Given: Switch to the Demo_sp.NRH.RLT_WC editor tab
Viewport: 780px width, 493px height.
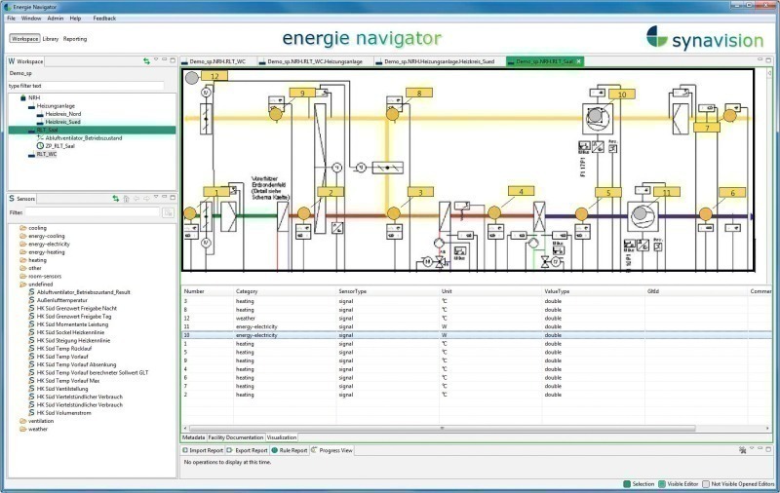Looking at the screenshot, I should (217, 61).
